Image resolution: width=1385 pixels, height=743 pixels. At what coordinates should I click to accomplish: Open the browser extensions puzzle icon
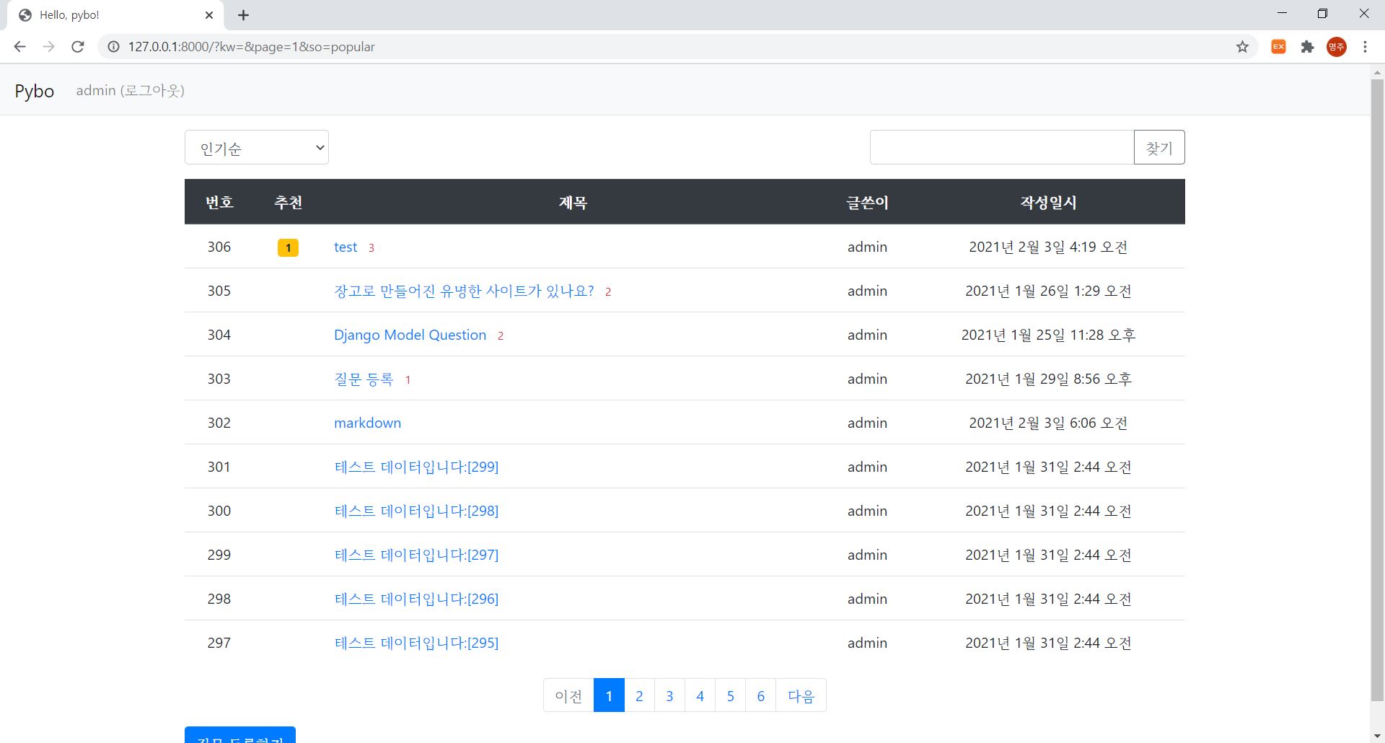click(x=1307, y=46)
